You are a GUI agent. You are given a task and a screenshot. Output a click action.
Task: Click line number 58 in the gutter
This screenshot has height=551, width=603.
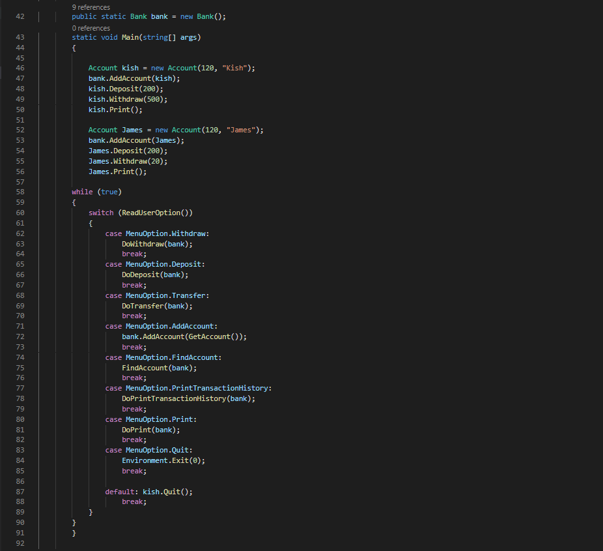pos(20,191)
